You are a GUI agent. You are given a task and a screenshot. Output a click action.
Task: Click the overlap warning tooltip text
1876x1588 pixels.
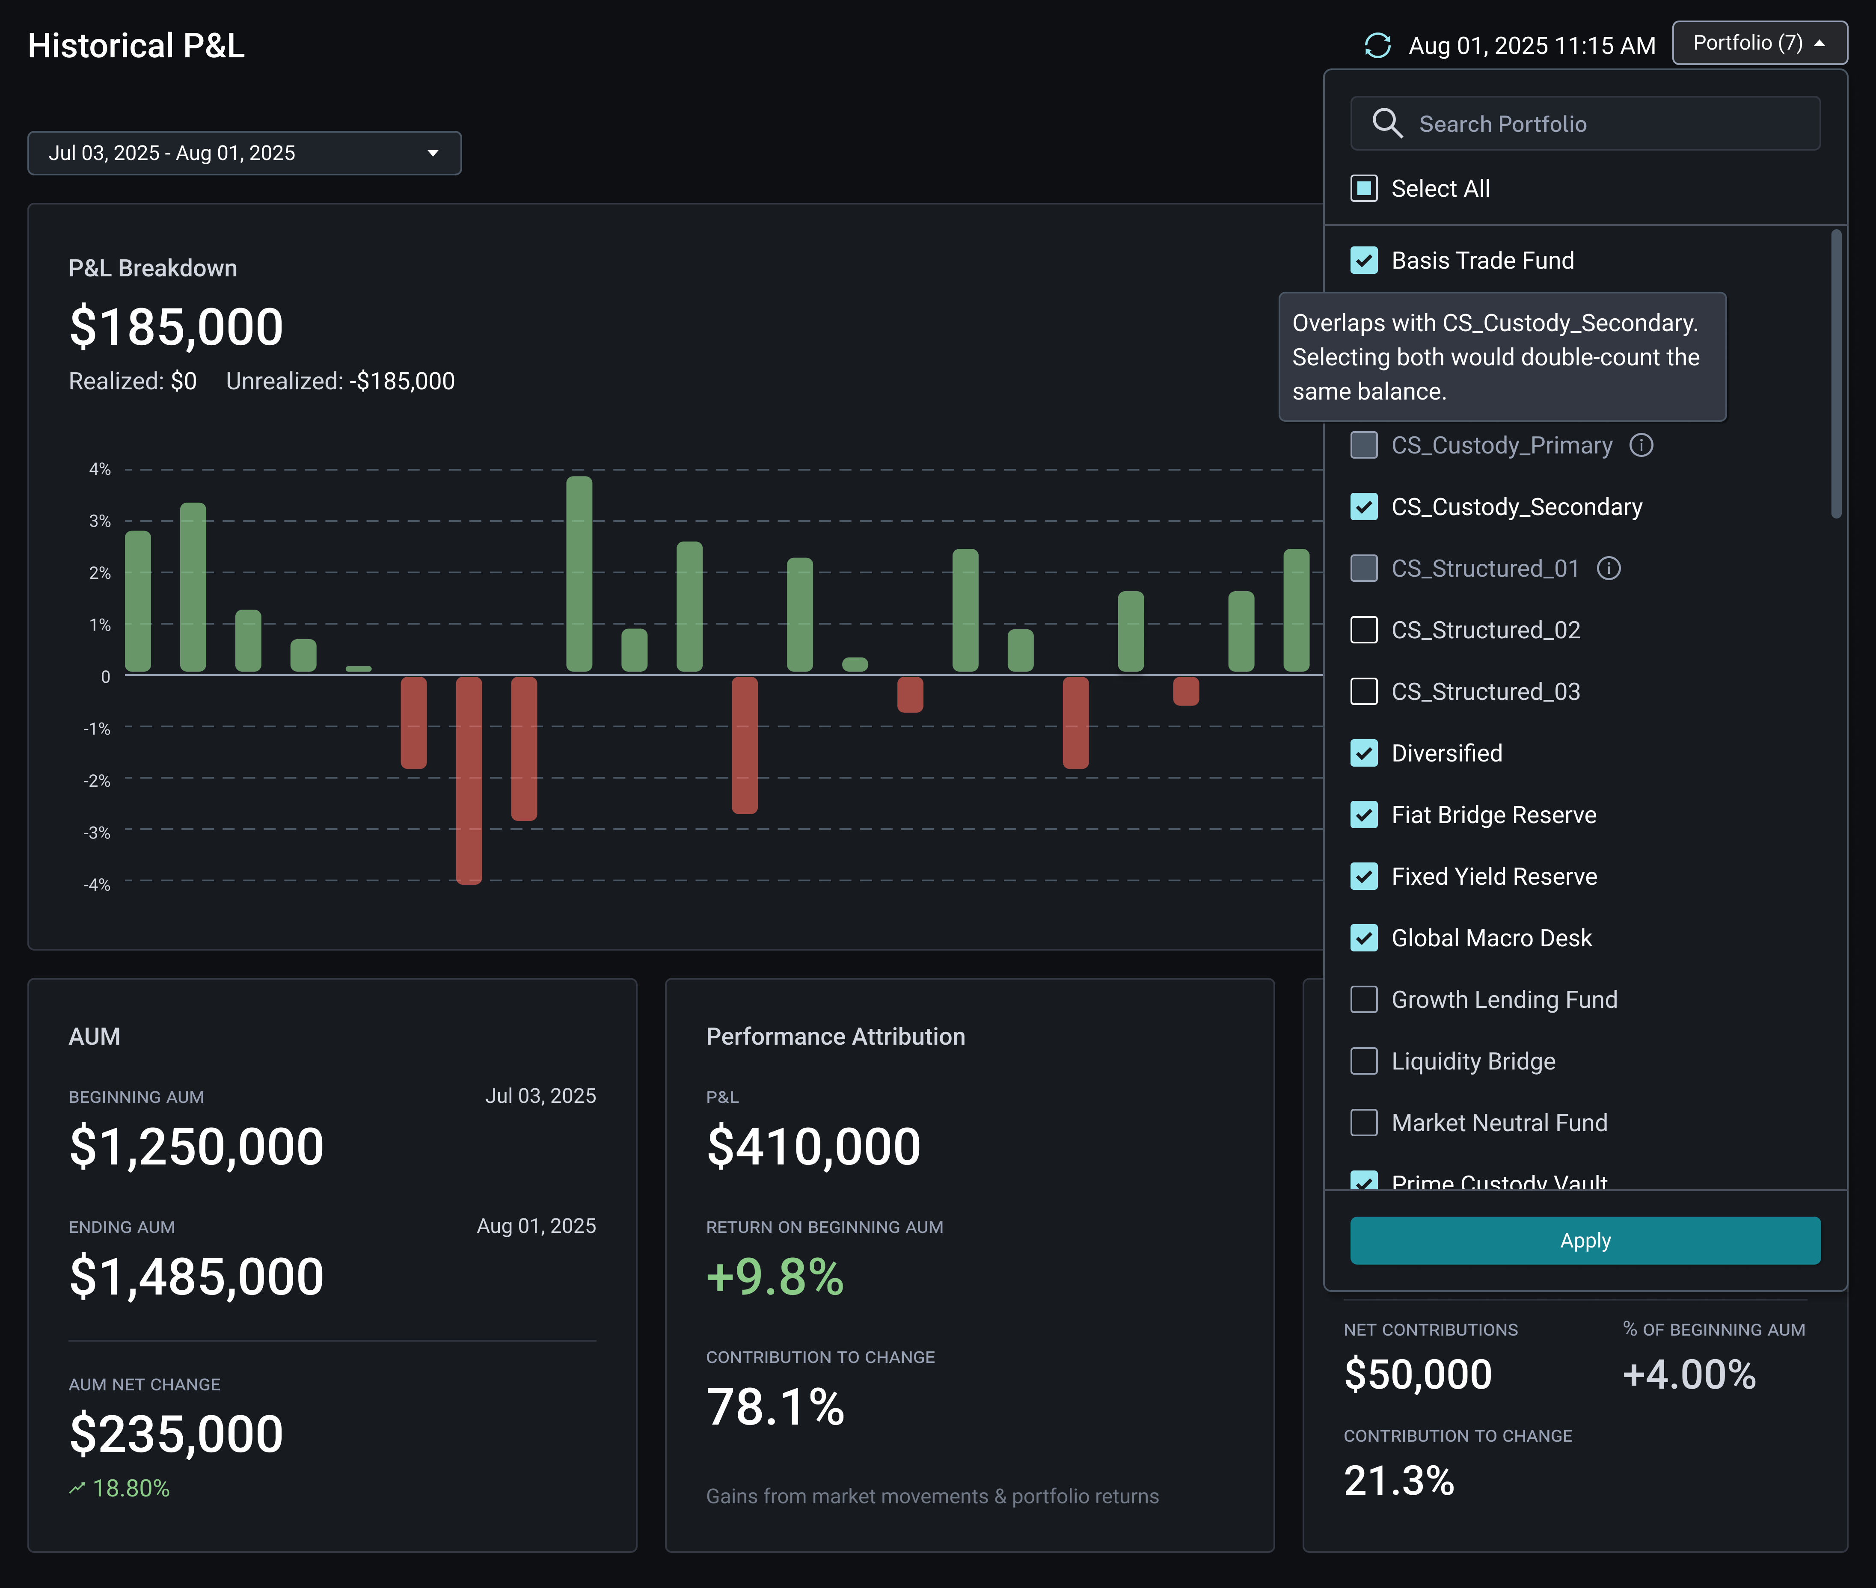tap(1496, 357)
